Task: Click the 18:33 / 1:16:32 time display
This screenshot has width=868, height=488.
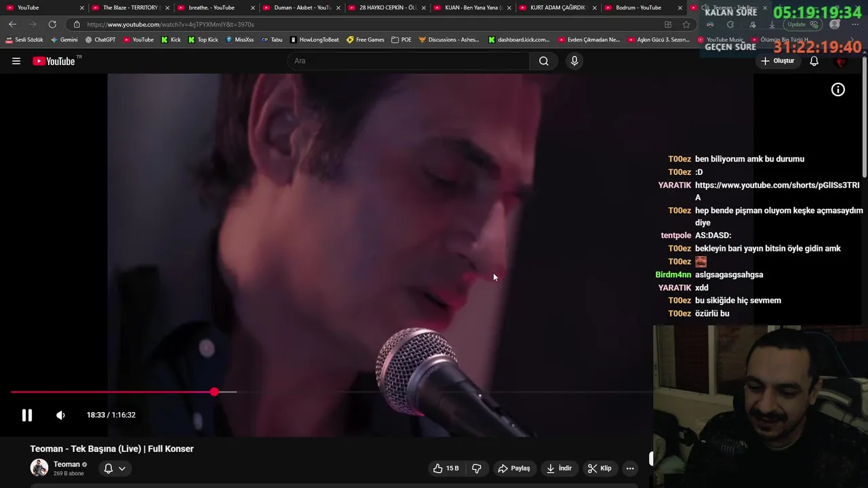Action: pos(111,415)
